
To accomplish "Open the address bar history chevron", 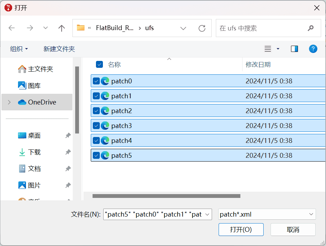I will 183,28.
